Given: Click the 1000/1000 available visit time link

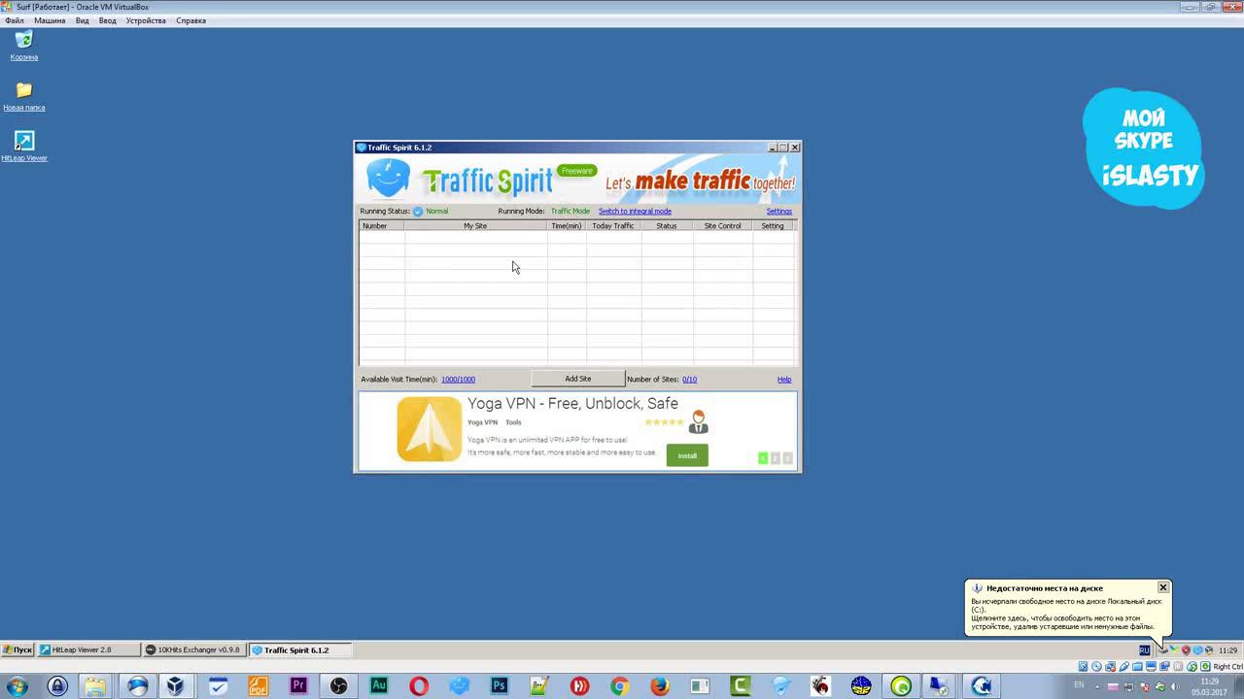Looking at the screenshot, I should pyautogui.click(x=458, y=380).
